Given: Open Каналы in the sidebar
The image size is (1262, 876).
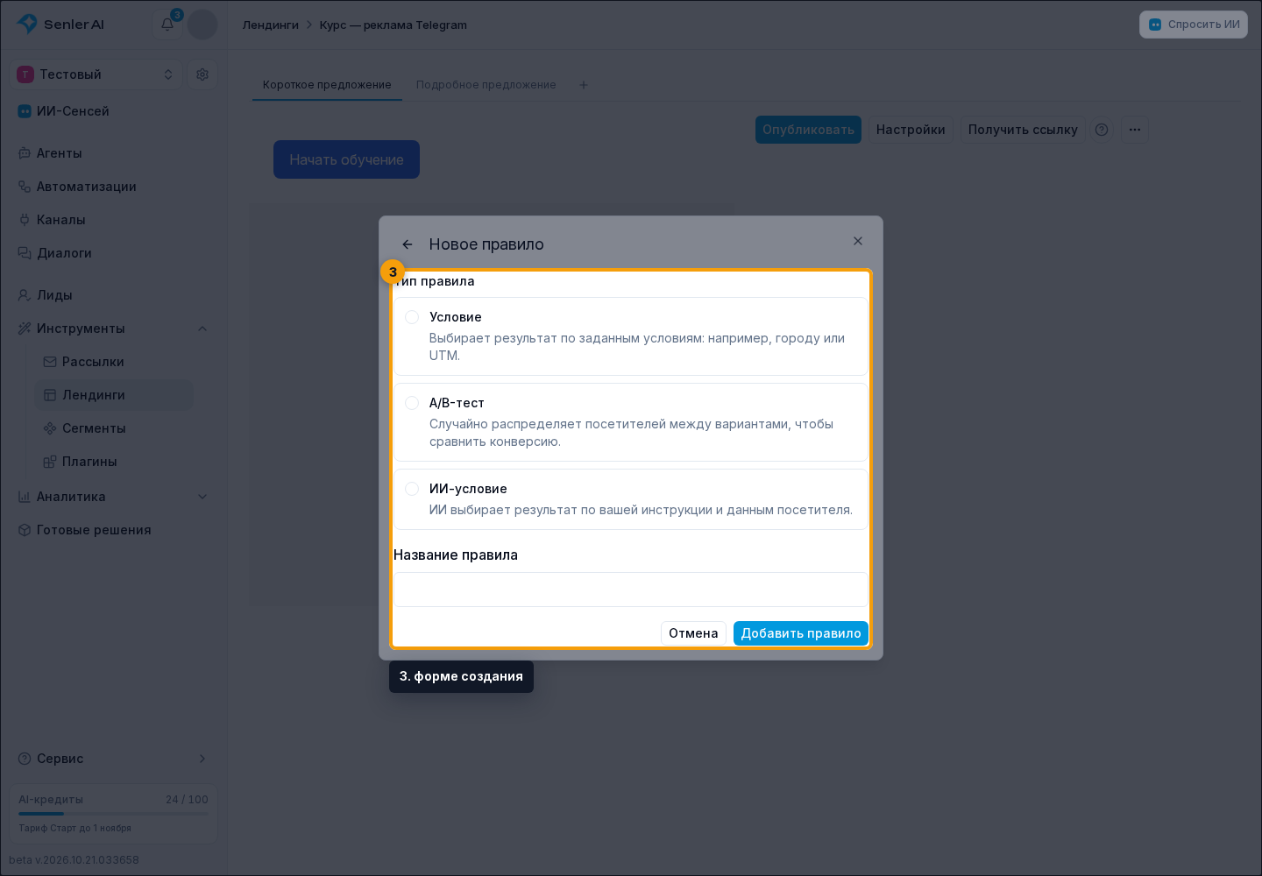Looking at the screenshot, I should point(114,220).
